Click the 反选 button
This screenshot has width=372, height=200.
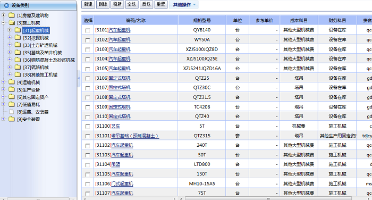[x=146, y=4]
